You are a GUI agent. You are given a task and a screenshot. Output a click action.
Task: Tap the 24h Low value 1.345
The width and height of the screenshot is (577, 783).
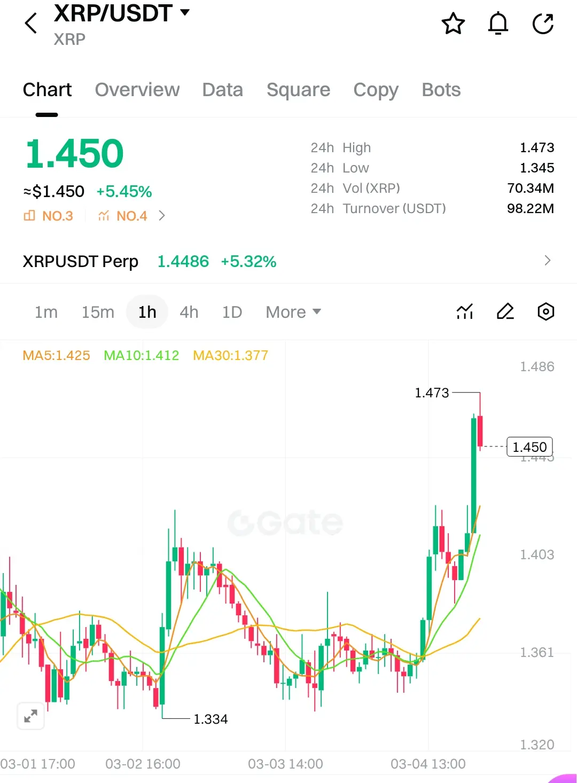537,168
